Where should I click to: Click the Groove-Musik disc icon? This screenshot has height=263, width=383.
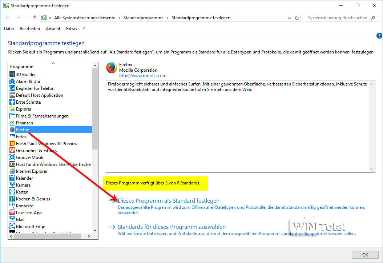point(12,157)
